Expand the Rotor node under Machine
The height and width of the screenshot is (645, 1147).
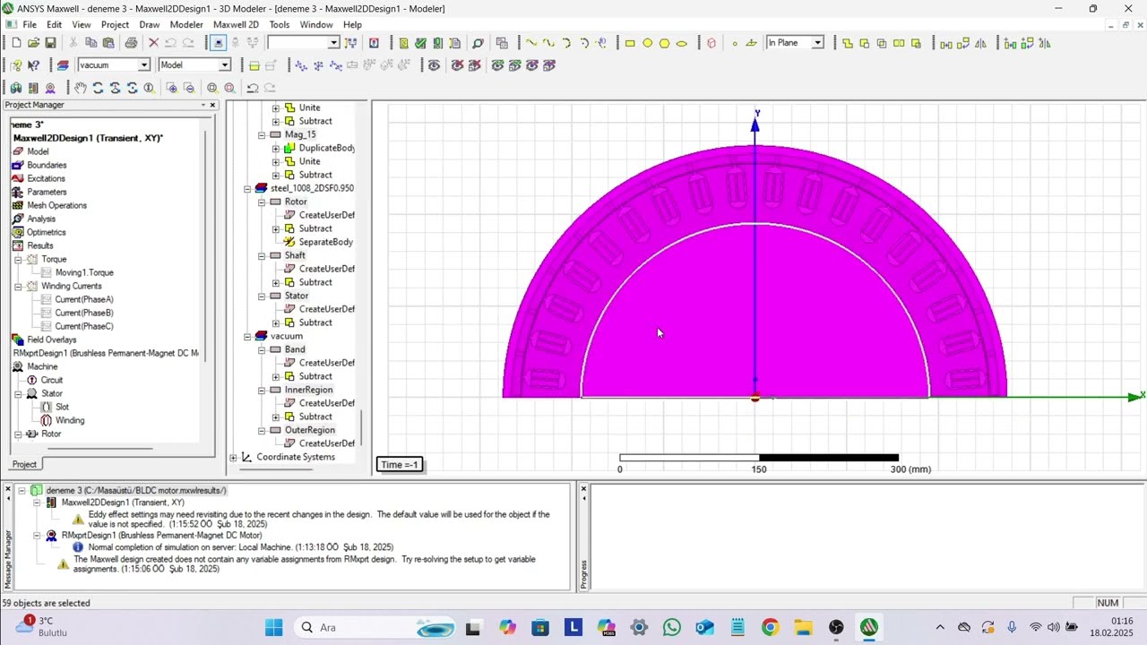pyautogui.click(x=18, y=434)
